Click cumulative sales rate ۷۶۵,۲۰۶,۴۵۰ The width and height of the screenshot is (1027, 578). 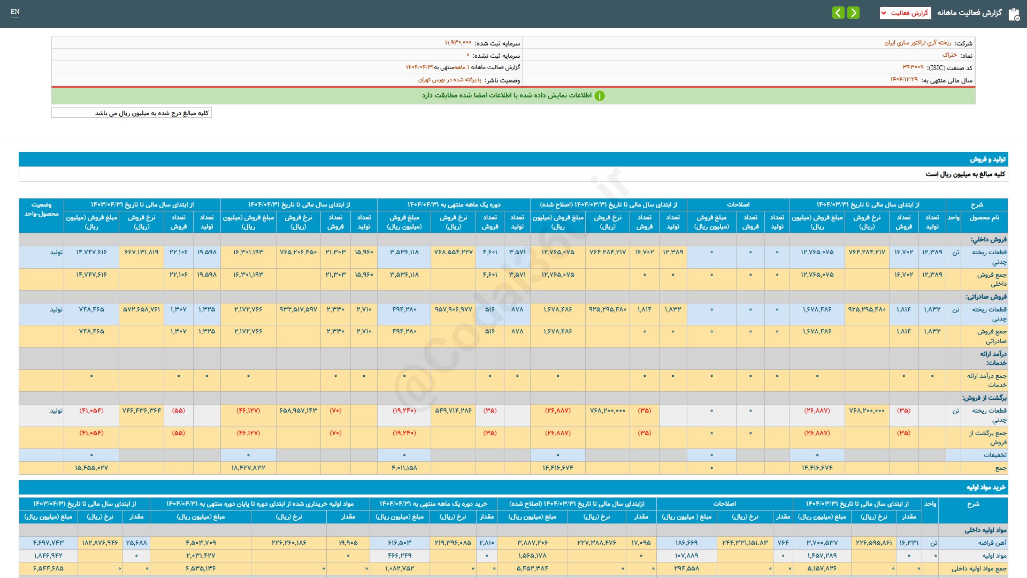pyautogui.click(x=298, y=252)
